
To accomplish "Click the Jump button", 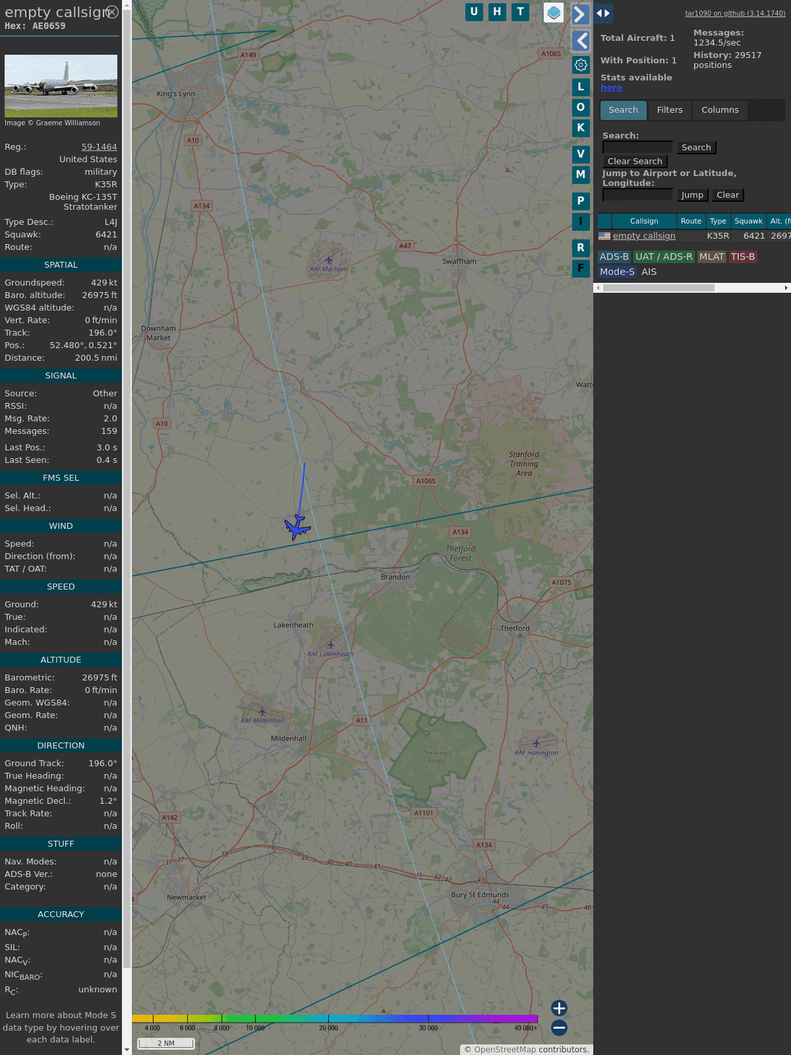I will 692,195.
